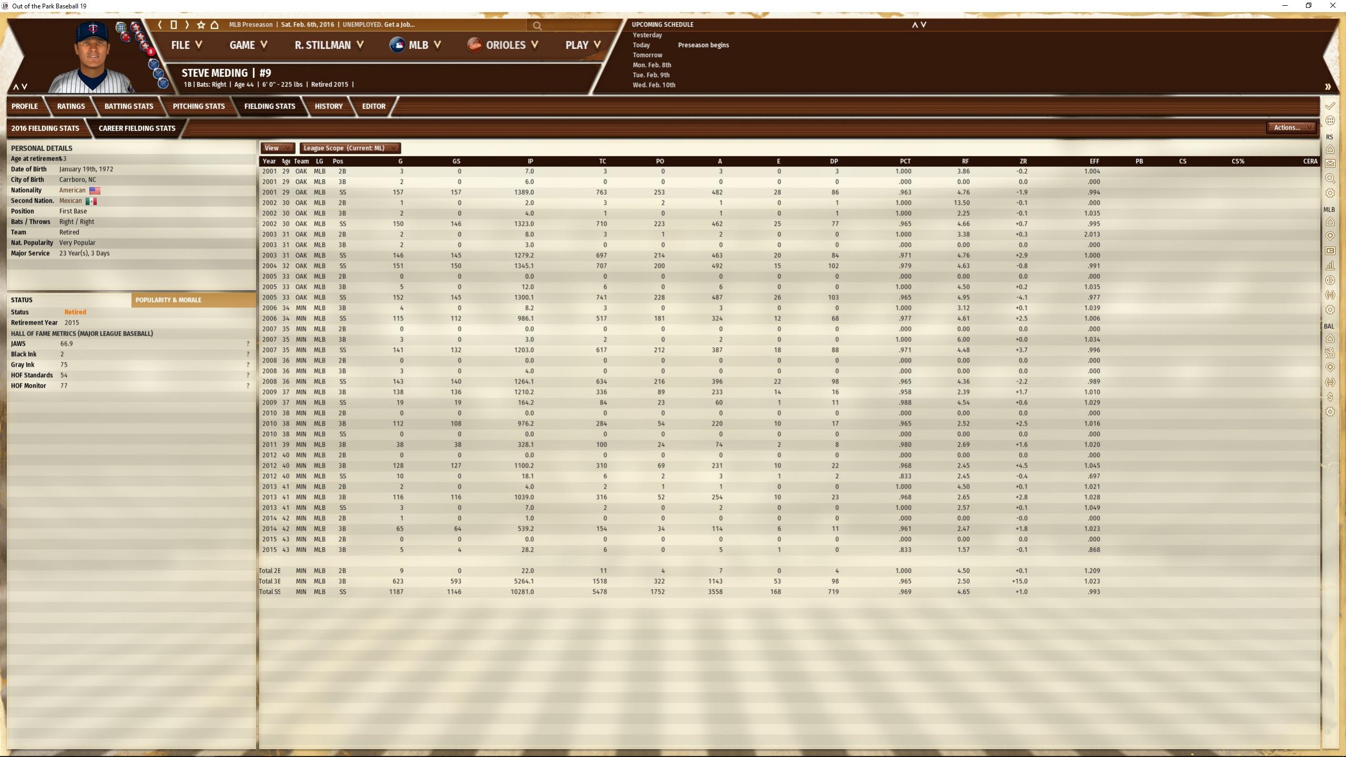Click the dollar sign finances icon
Screen dimensions: 1346x757
coord(1330,397)
